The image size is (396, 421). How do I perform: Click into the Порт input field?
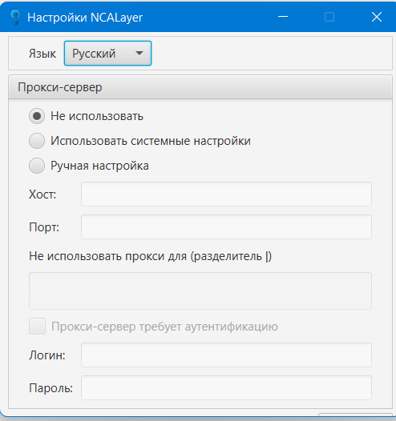226,227
